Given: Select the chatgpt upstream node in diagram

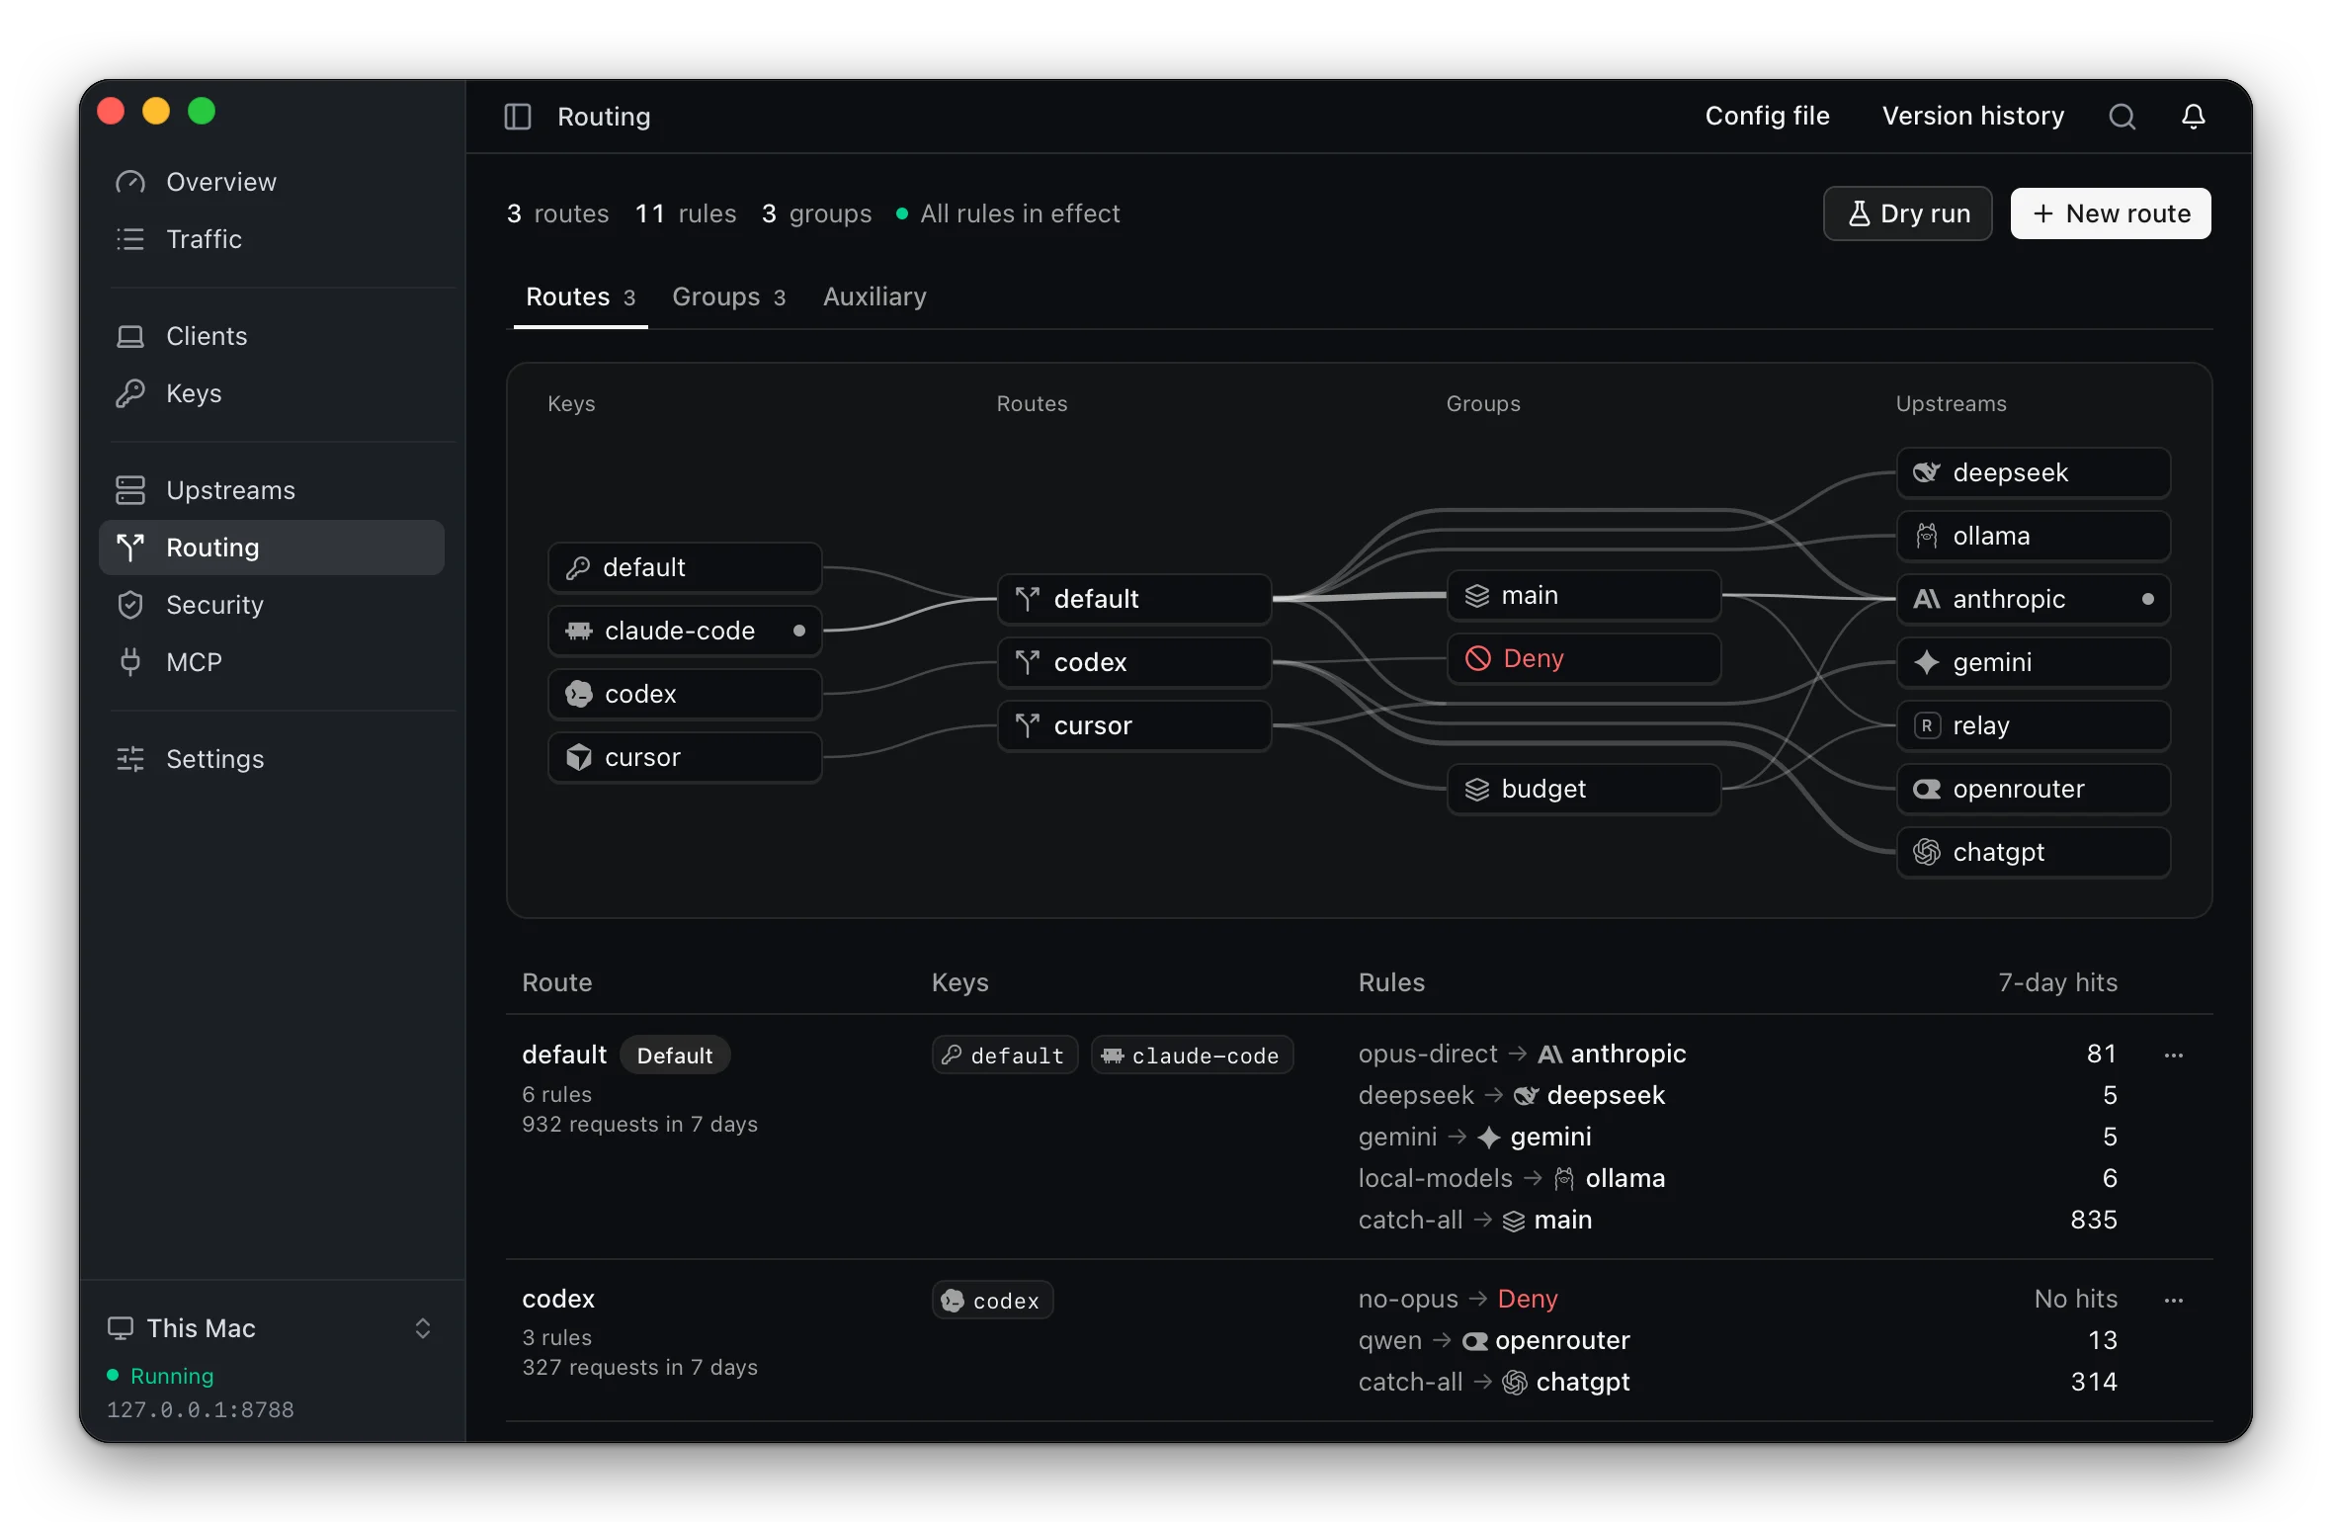Looking at the screenshot, I should coord(2034,852).
